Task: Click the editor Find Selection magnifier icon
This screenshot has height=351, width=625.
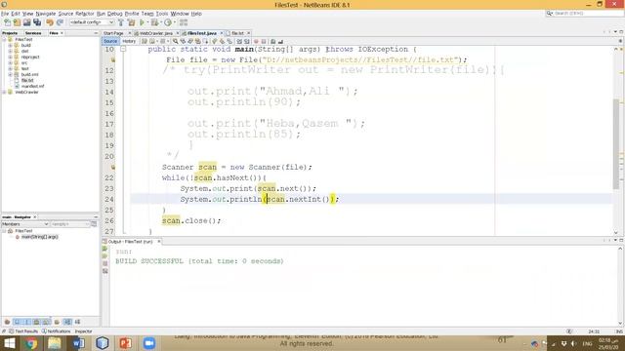Action: pos(176,41)
